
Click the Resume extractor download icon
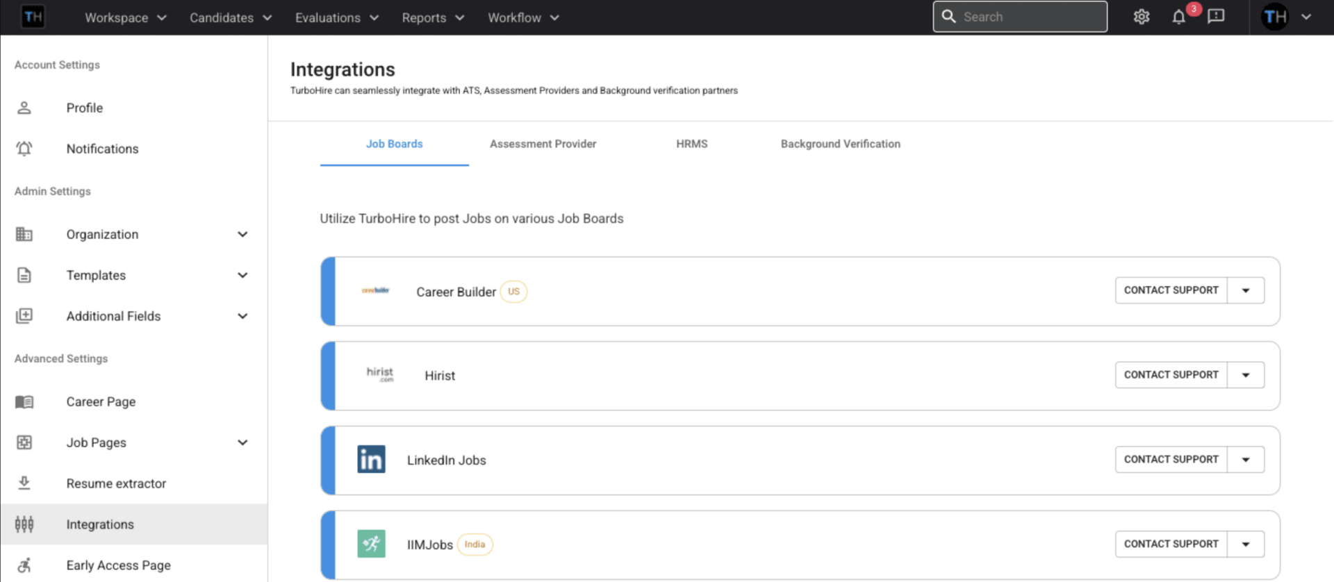(x=24, y=483)
